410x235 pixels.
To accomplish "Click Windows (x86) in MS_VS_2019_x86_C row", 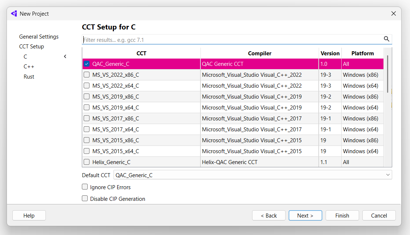I will [362, 96].
